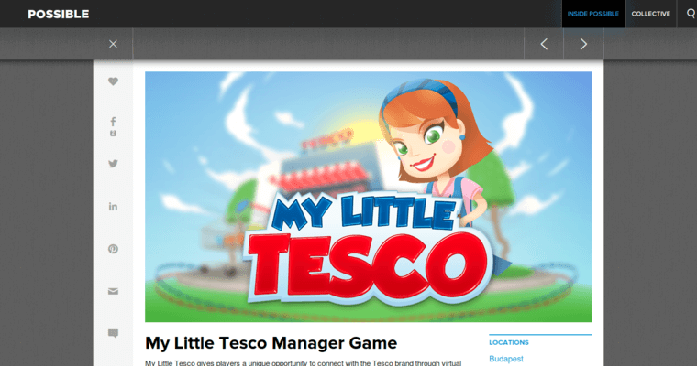Follow the Budapest location link
697x366 pixels.
pos(506,359)
